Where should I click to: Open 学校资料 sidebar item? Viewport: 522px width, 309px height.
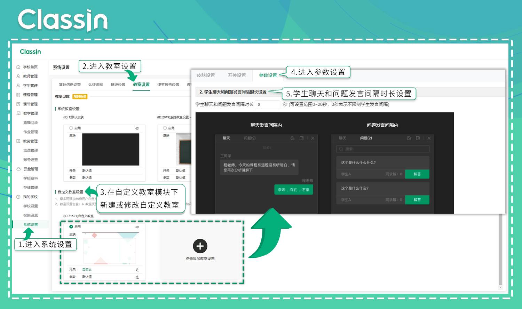click(x=30, y=178)
